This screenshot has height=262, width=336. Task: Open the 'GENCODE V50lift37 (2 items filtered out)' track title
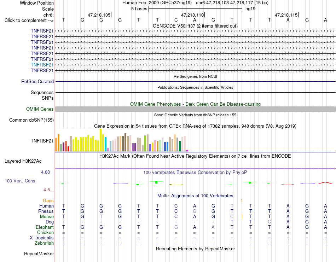coord(195,26)
